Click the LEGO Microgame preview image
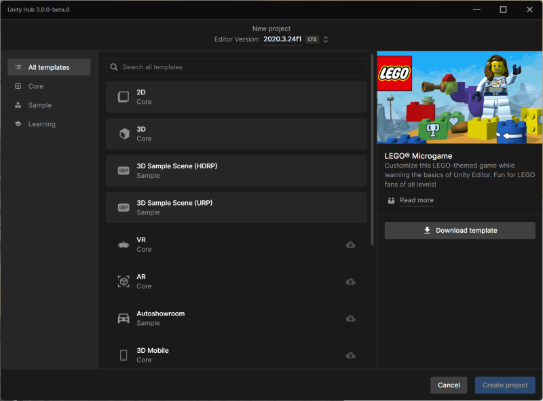The height and width of the screenshot is (401, 543). (x=460, y=97)
